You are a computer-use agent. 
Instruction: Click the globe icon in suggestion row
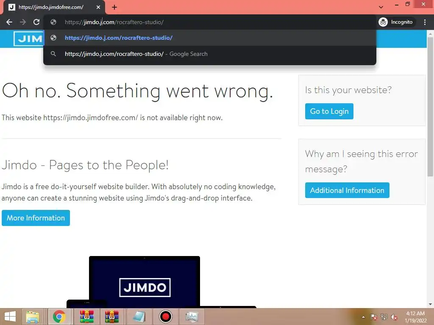53,38
